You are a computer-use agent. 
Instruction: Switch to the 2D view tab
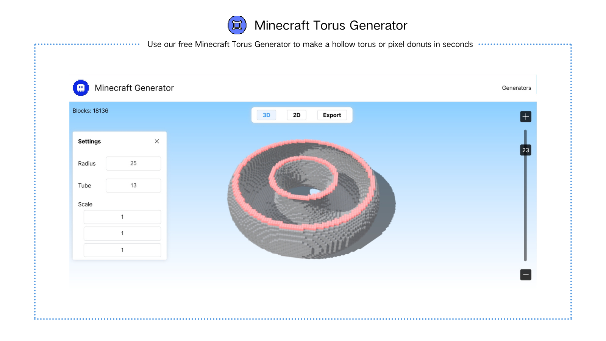(x=297, y=115)
